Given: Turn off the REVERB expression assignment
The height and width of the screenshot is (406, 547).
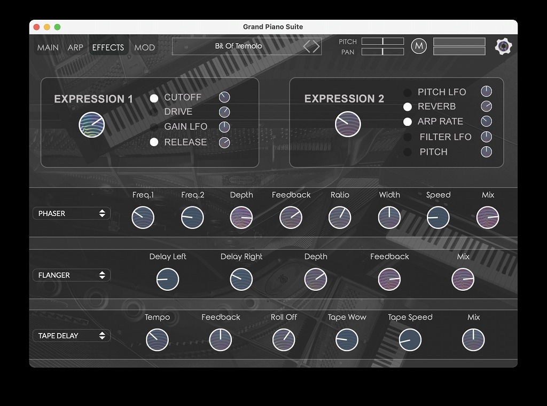Looking at the screenshot, I should (x=408, y=107).
